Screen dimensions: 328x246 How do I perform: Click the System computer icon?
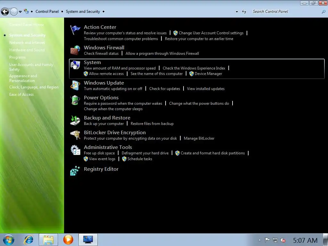coord(75,65)
